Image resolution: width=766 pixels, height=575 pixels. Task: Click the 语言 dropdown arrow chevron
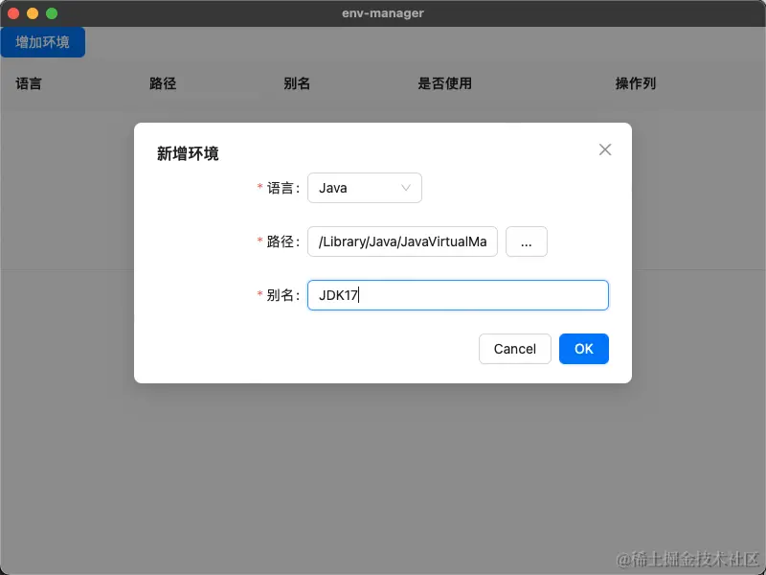coord(406,188)
